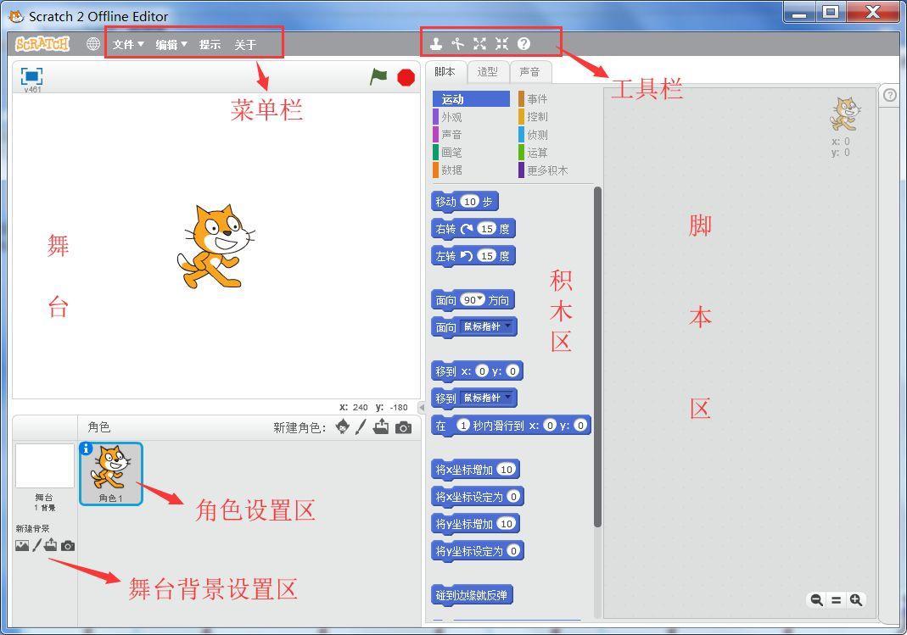The width and height of the screenshot is (907, 635).
Task: Select the 事件 block category
Action: pyautogui.click(x=536, y=99)
